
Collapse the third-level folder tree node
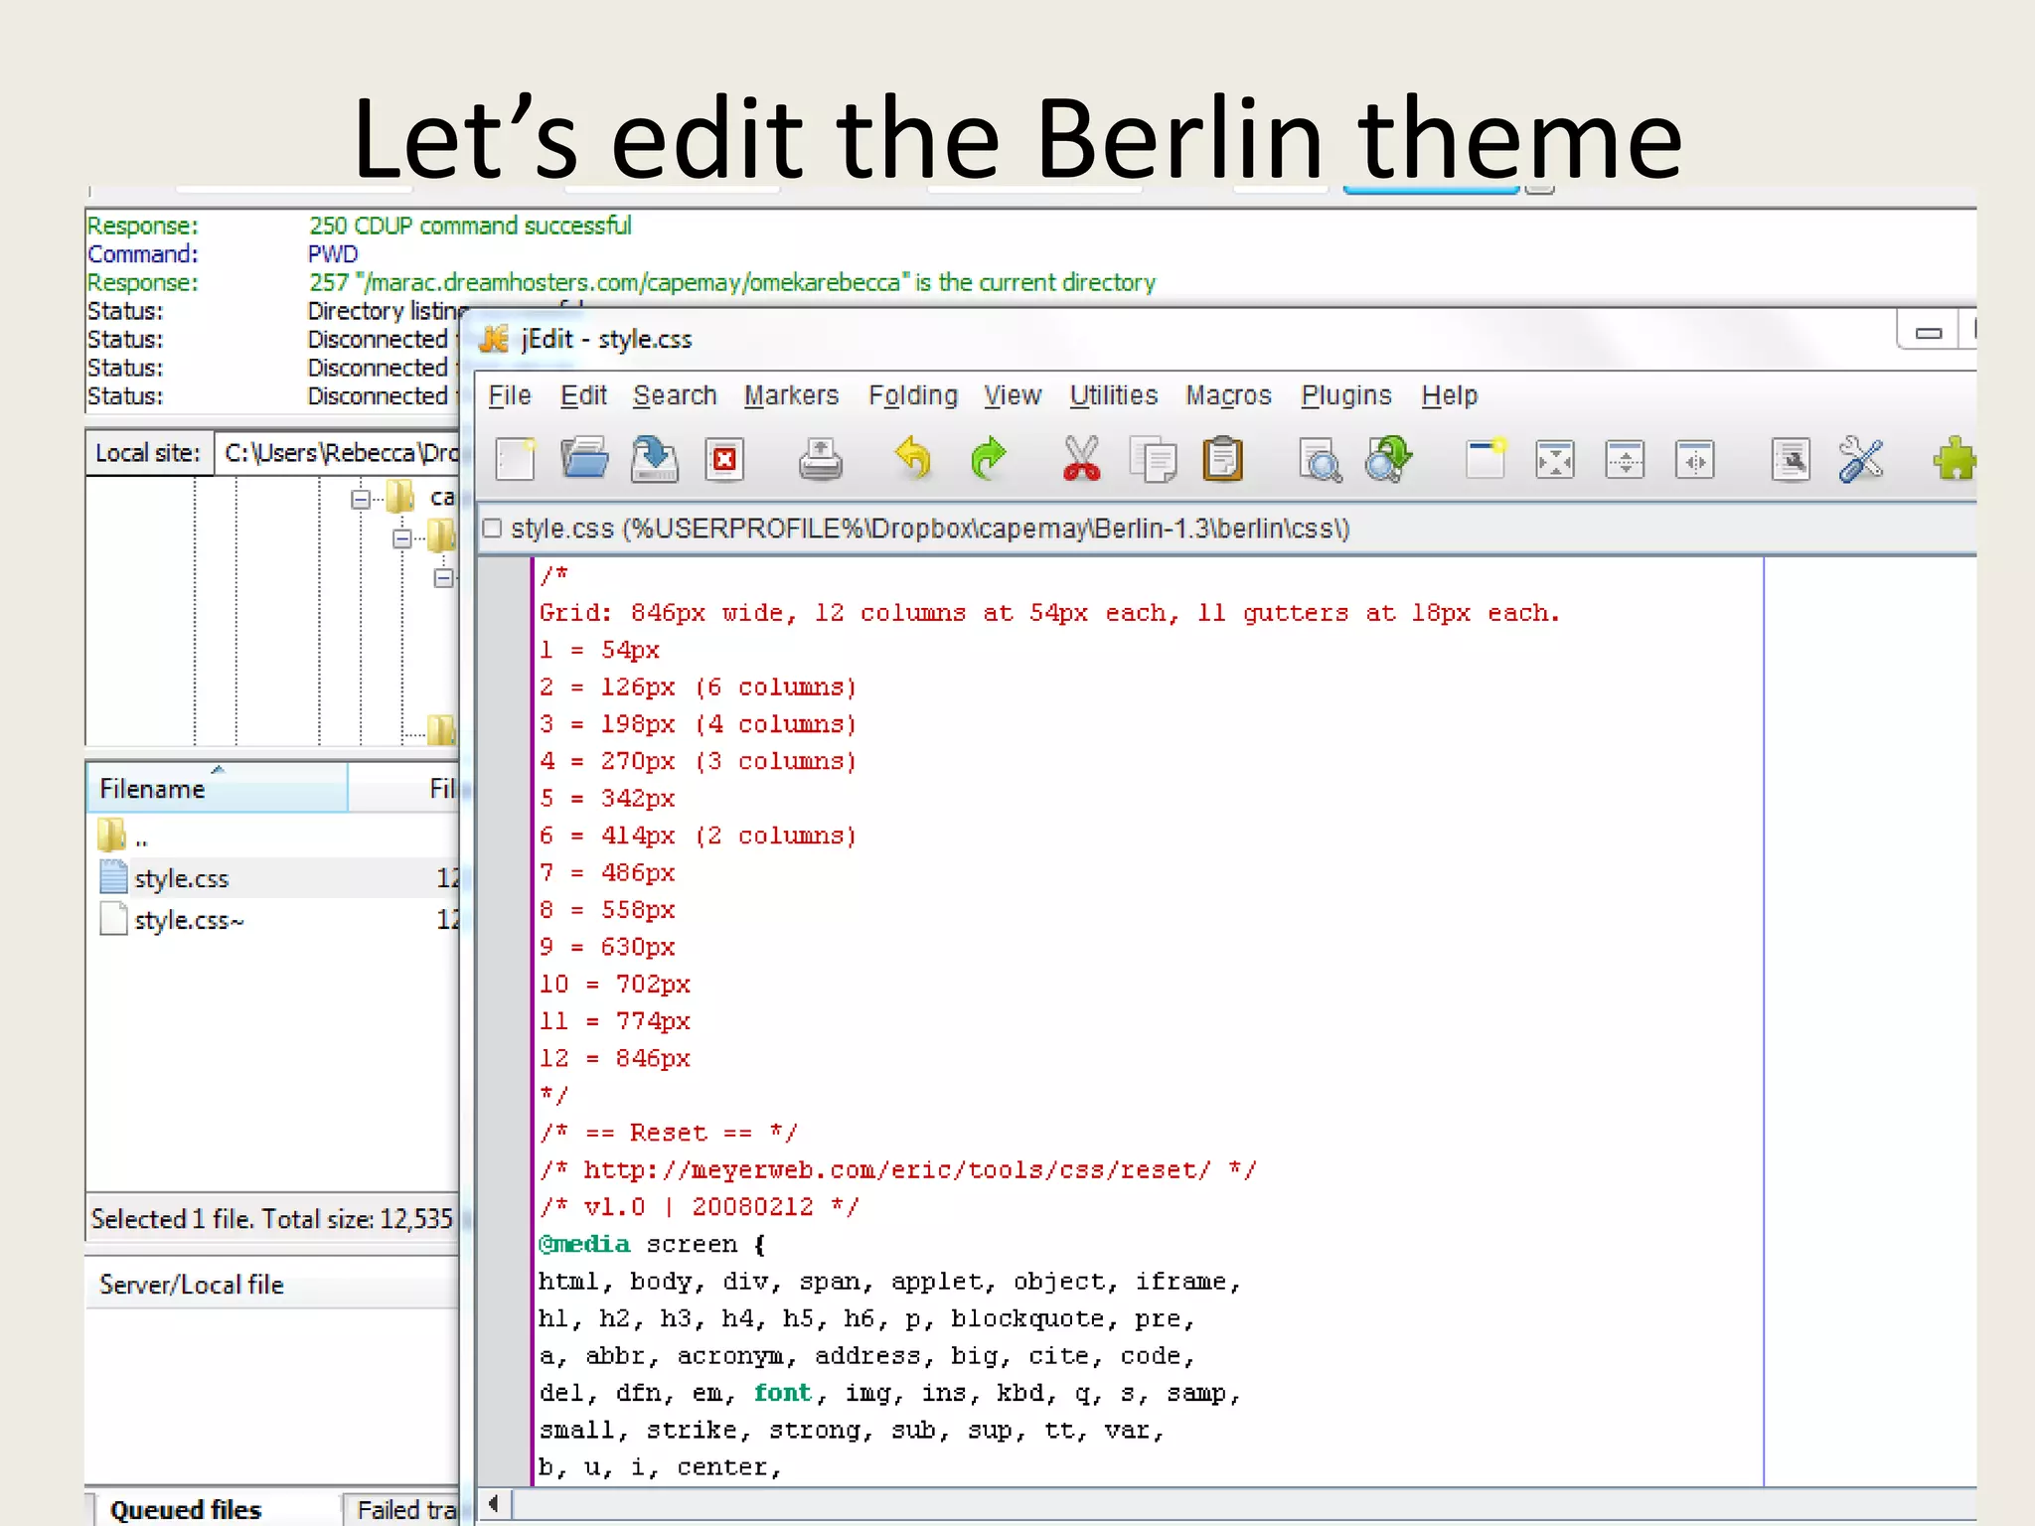(444, 578)
